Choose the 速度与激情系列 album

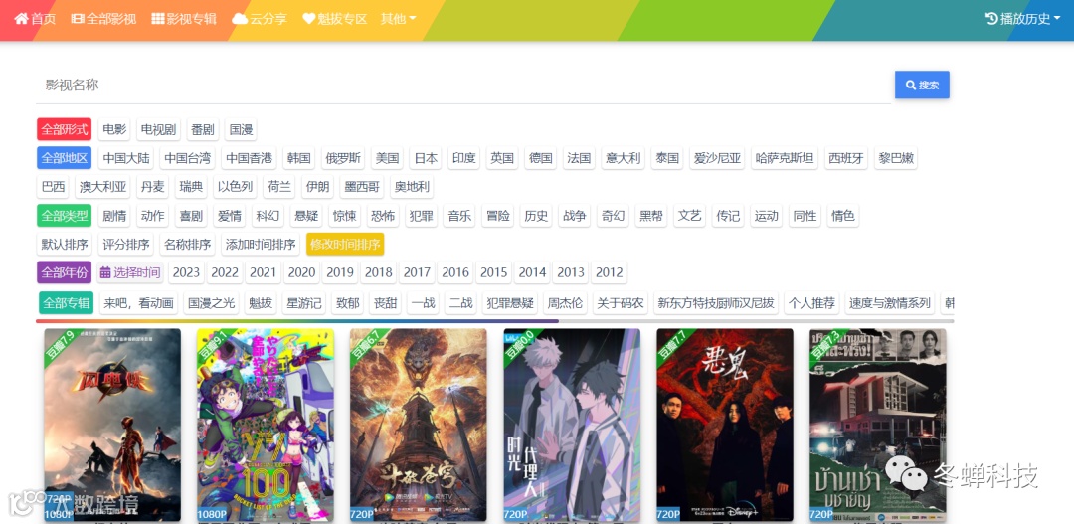890,302
